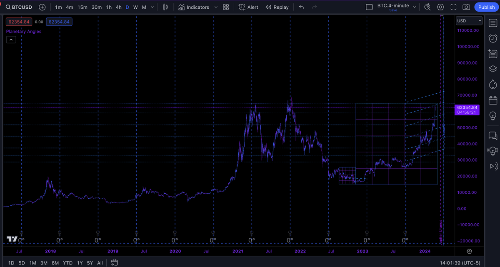This screenshot has height=267, width=500.
Task: Switch to the weekly W timeframe
Action: click(135, 7)
